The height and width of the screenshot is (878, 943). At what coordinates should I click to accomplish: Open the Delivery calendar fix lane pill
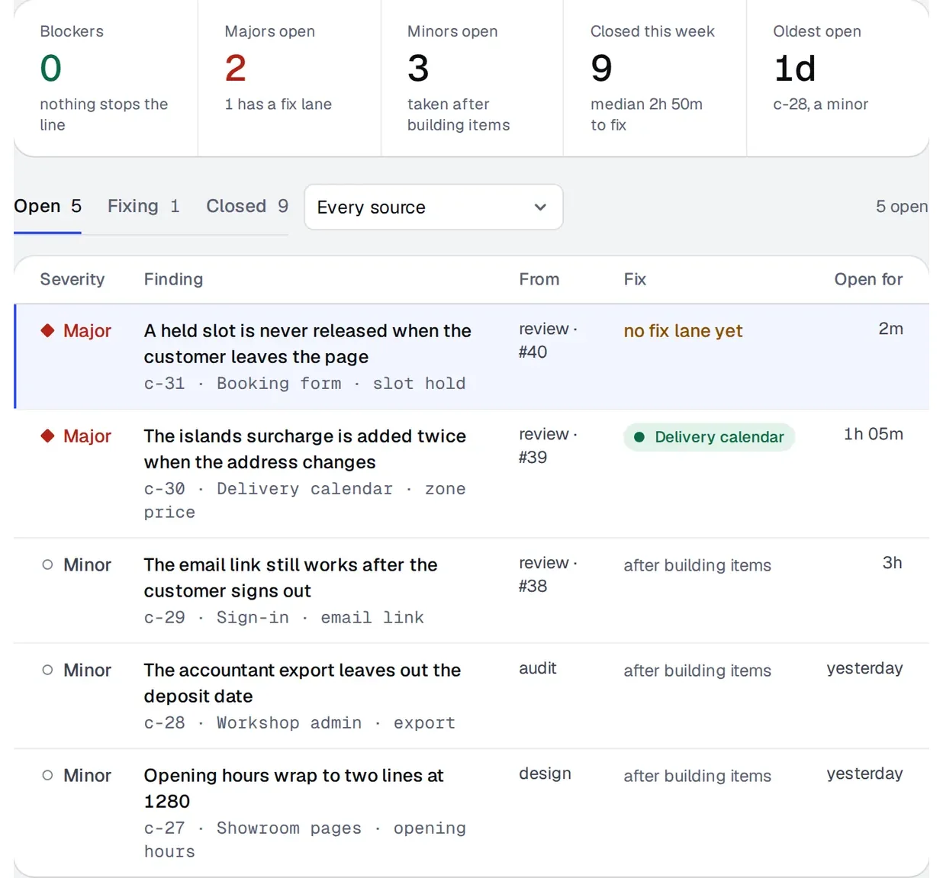pyautogui.click(x=709, y=437)
